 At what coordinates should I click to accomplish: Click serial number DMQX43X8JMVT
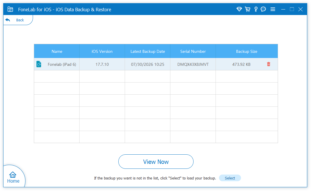(193, 64)
